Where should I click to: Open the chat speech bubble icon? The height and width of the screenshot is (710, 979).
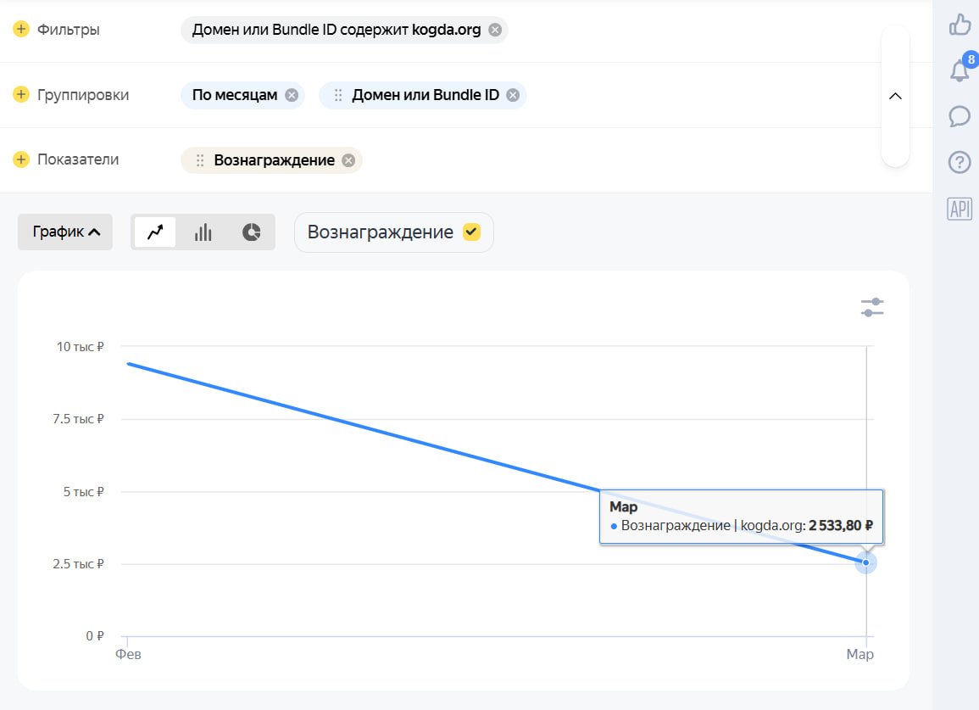click(x=960, y=115)
